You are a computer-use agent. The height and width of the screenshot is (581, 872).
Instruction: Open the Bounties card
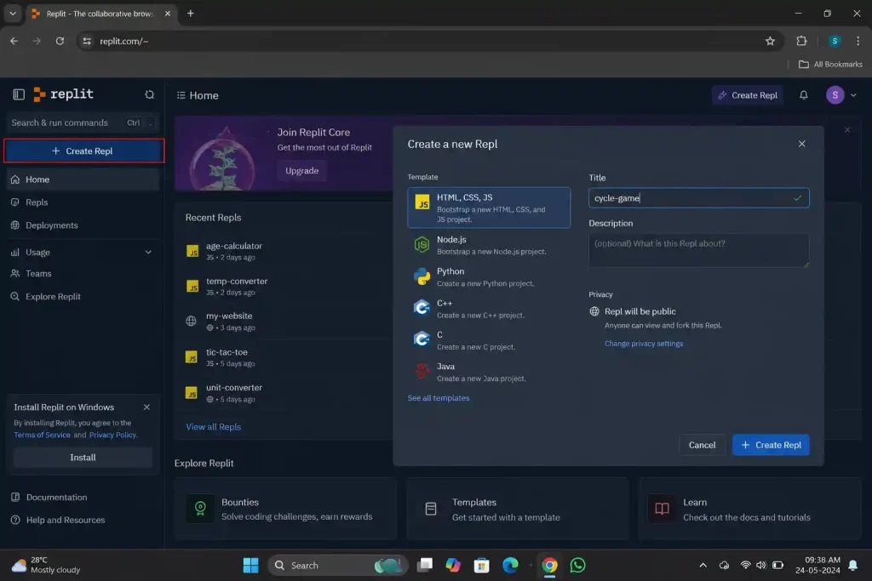[285, 509]
